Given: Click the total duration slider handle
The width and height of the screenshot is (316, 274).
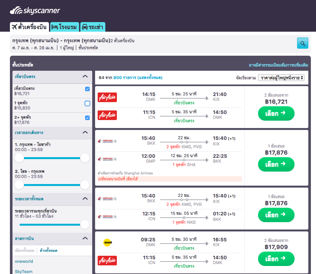Looking at the screenshot, I should pos(85,225).
